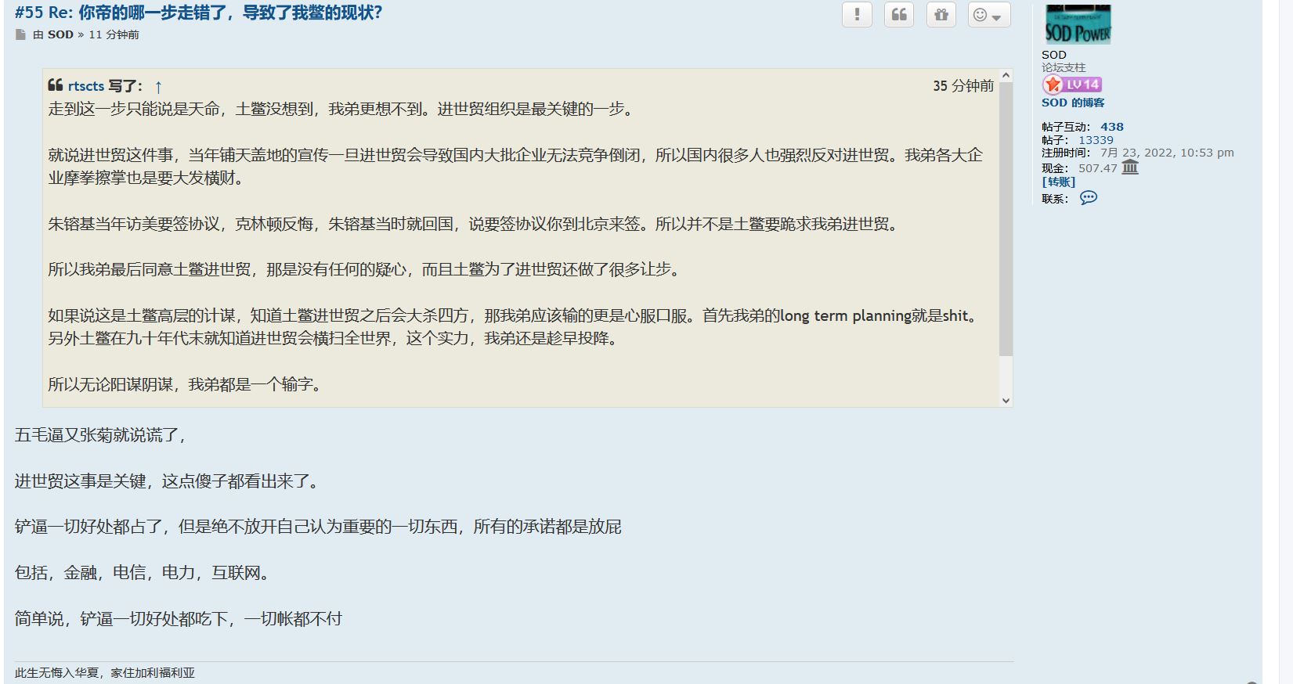
Task: Click the signature text 此生无悔入华夏
Action: 59,672
